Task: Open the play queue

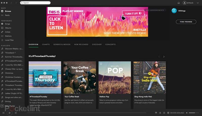Action: (x=156, y=113)
